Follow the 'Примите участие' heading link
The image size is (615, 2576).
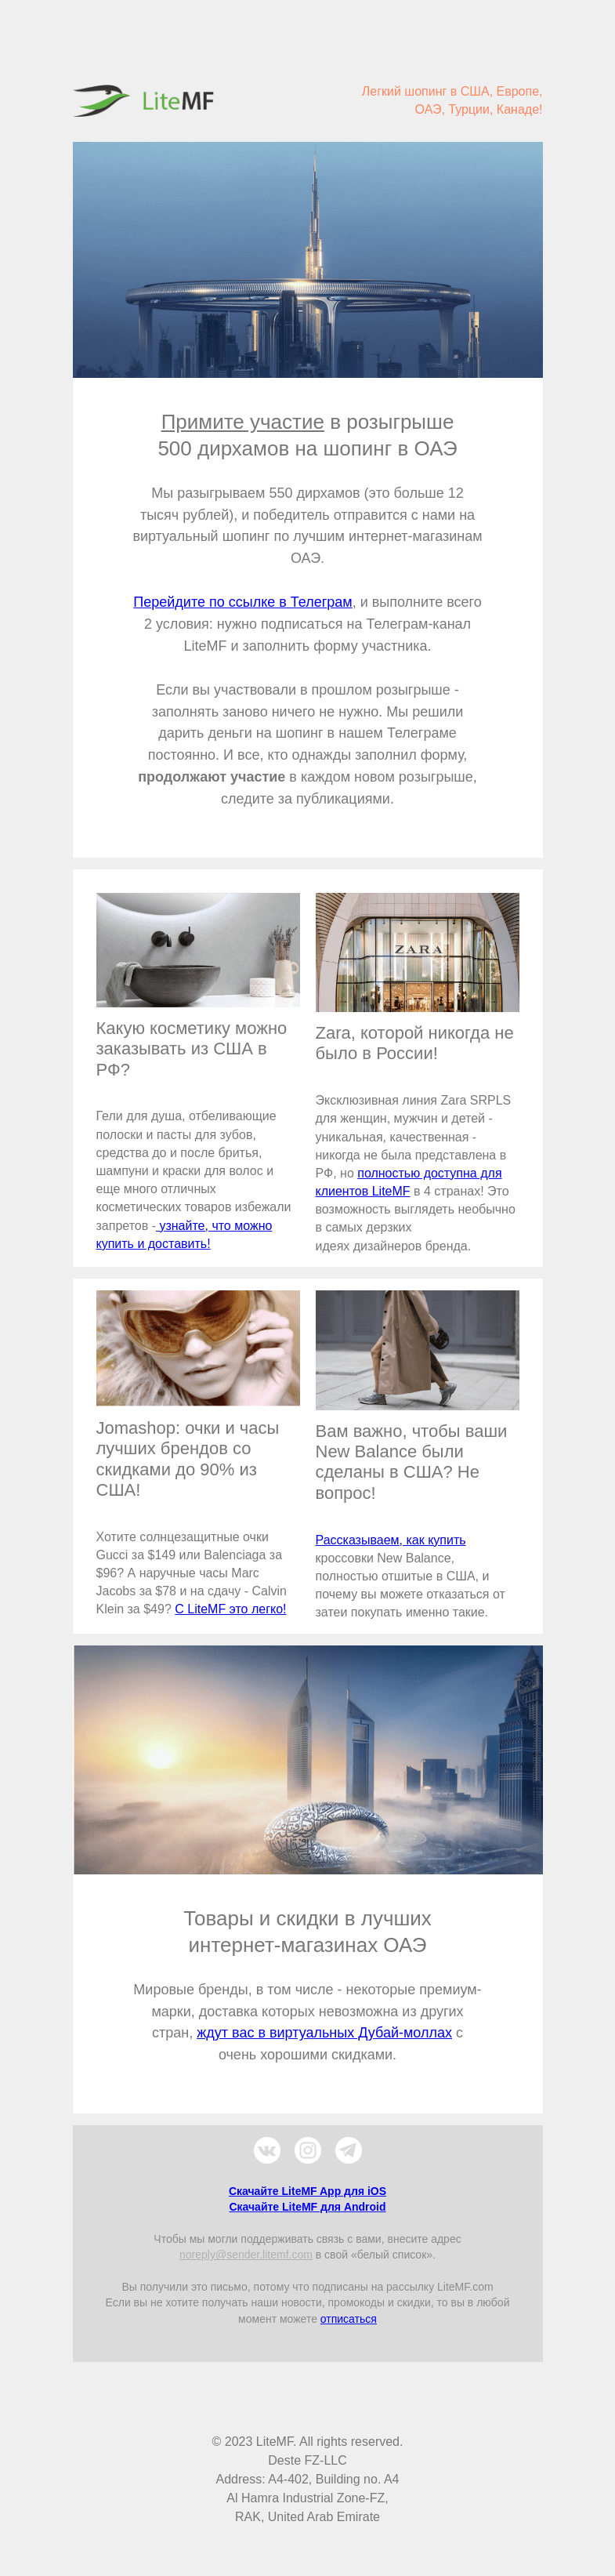242,422
